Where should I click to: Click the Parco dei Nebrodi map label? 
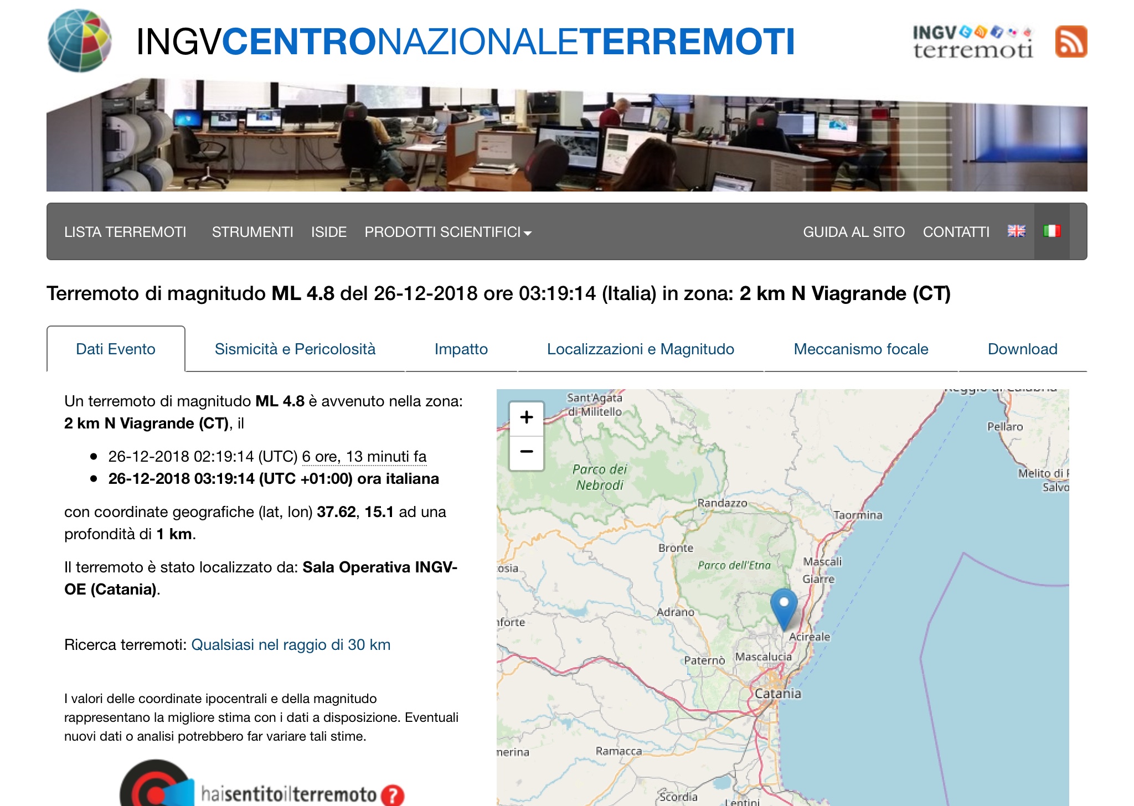click(x=600, y=477)
